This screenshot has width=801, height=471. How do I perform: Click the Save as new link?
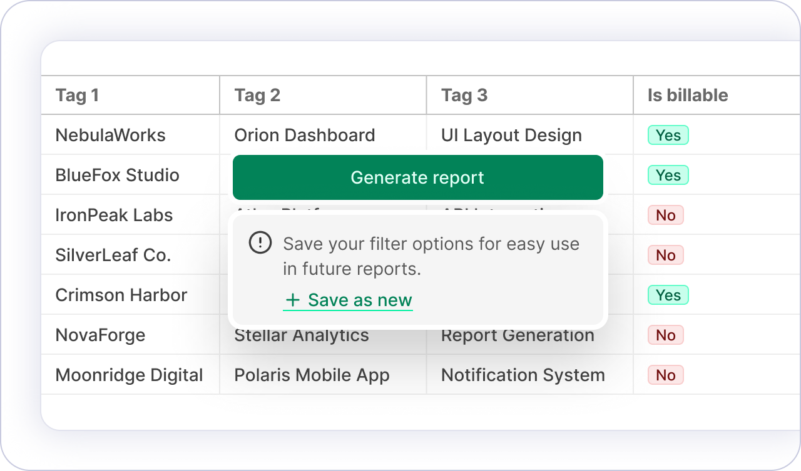point(360,300)
